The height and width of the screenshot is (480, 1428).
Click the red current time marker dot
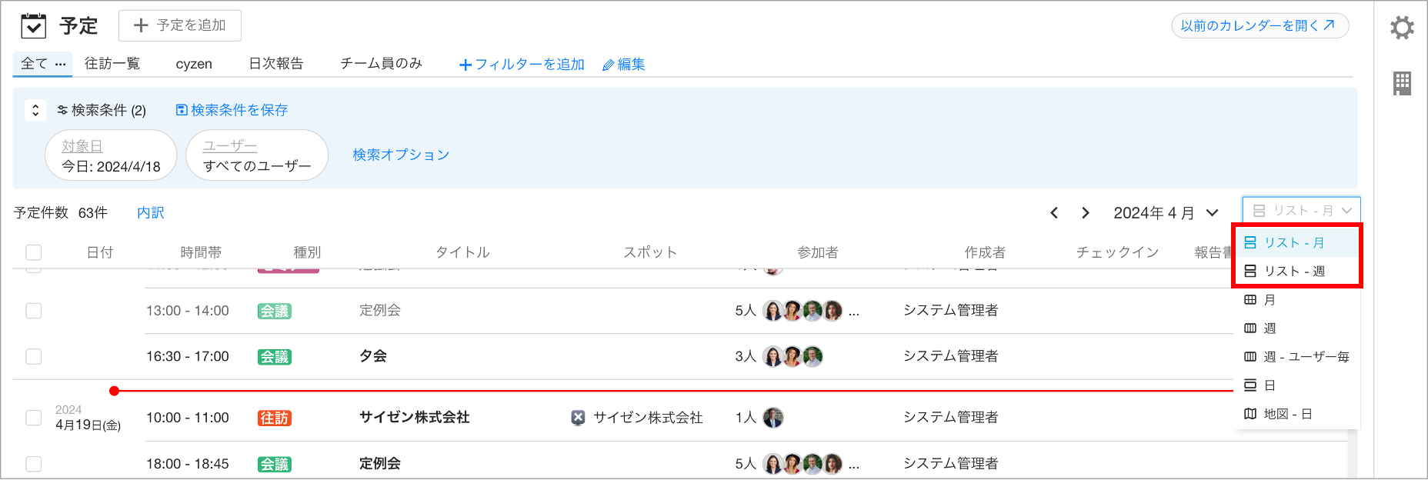(114, 391)
